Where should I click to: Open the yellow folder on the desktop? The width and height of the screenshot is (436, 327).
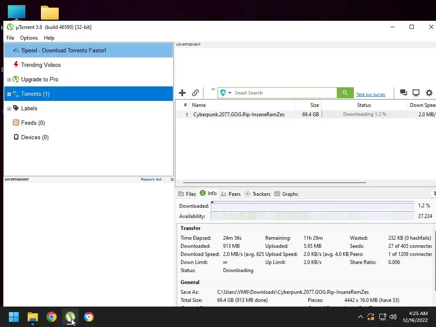[50, 13]
